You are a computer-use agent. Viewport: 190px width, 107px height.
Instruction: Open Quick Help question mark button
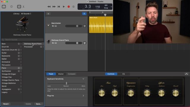click(x=11, y=7)
